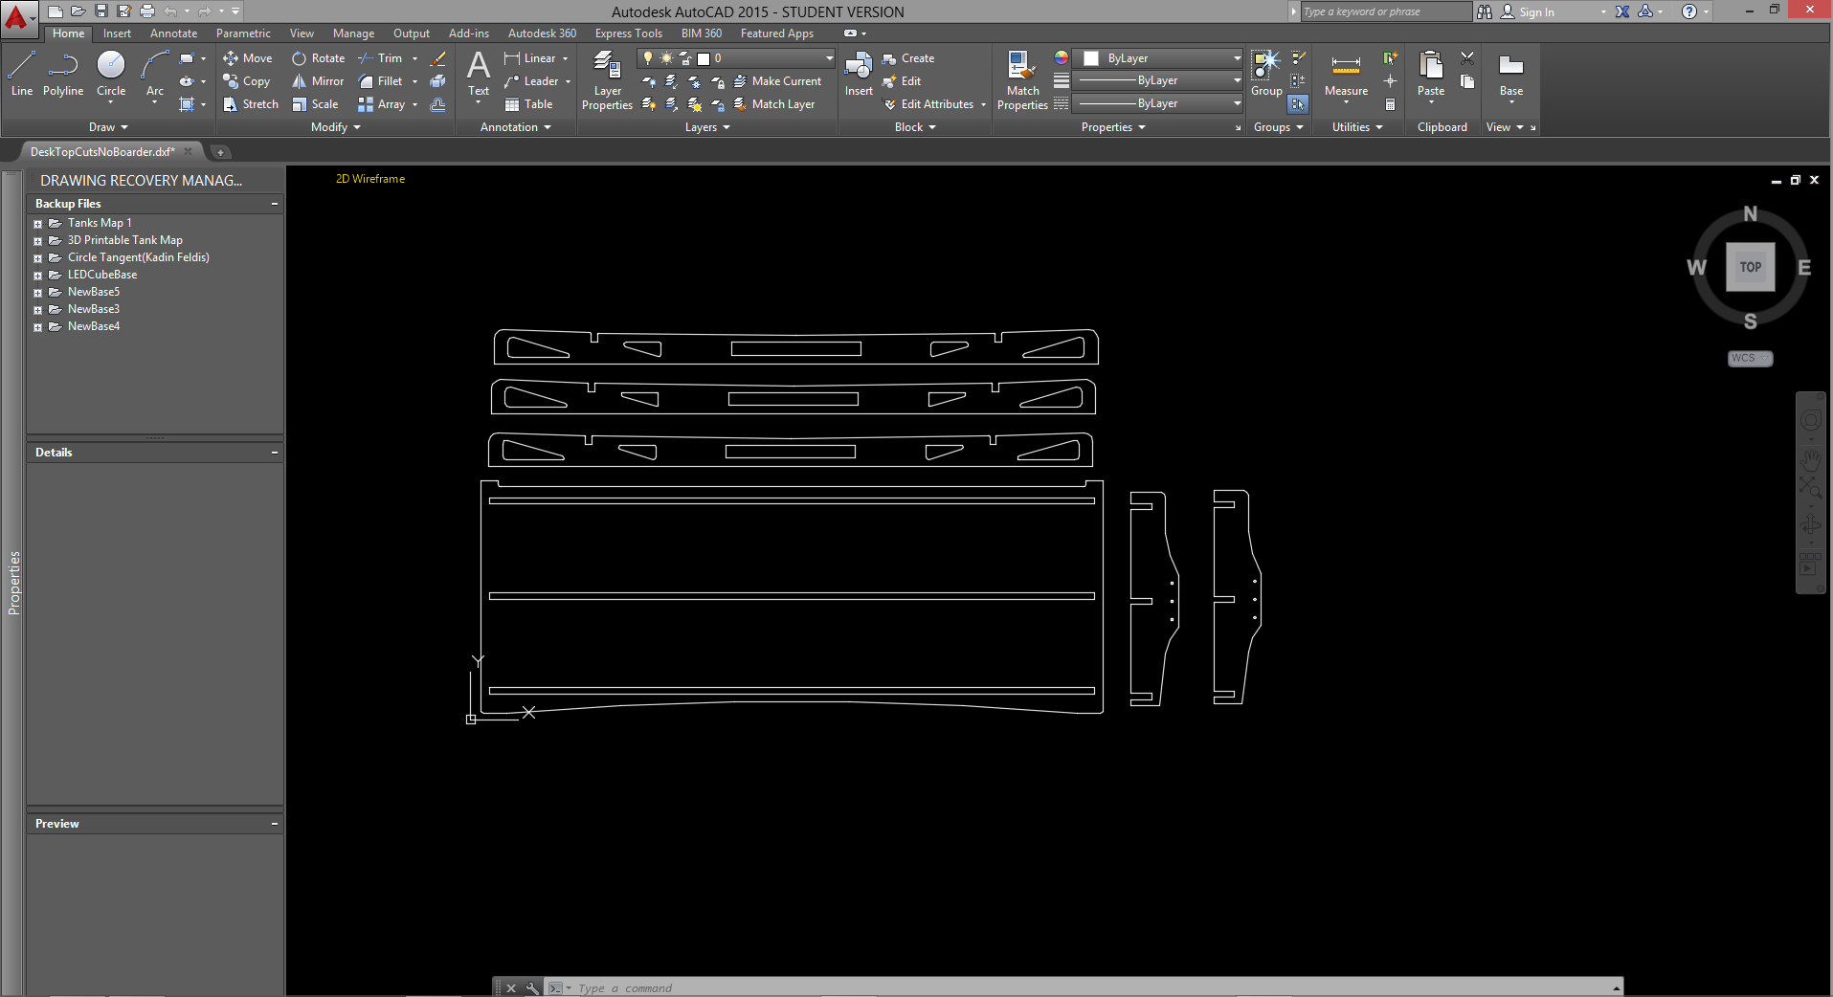Click the Copy tool
The height and width of the screenshot is (997, 1833).
pyautogui.click(x=247, y=81)
